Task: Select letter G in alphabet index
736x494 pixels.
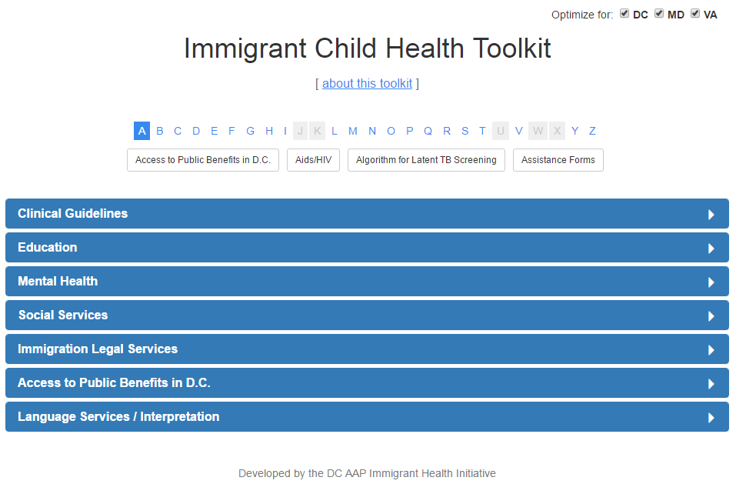Action: (250, 131)
